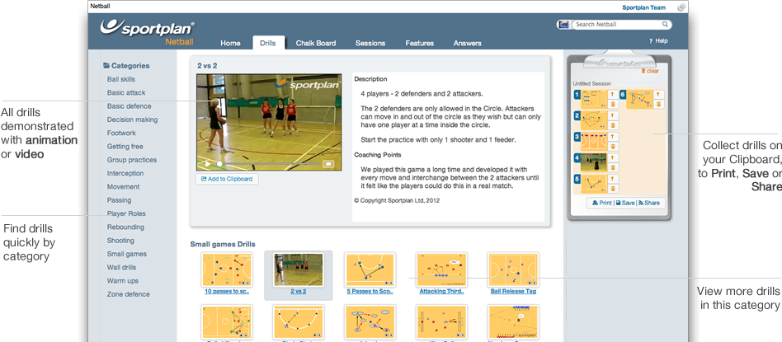Image resolution: width=782 pixels, height=342 pixels.
Task: Open the Sessions tab
Action: pyautogui.click(x=370, y=43)
